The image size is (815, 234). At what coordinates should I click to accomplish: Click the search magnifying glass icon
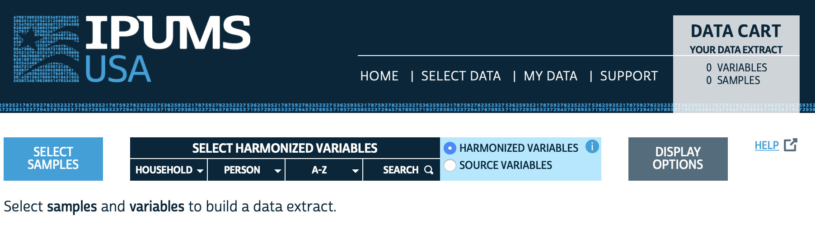429,170
